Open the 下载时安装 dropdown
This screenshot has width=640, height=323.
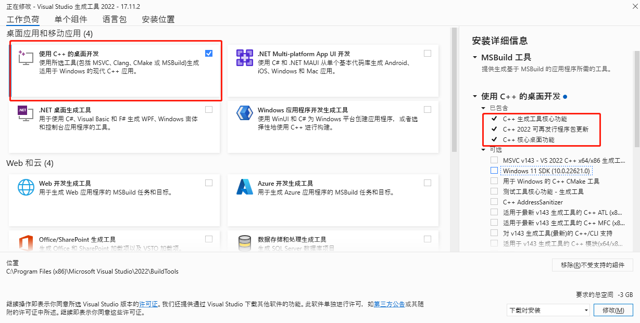(548, 310)
